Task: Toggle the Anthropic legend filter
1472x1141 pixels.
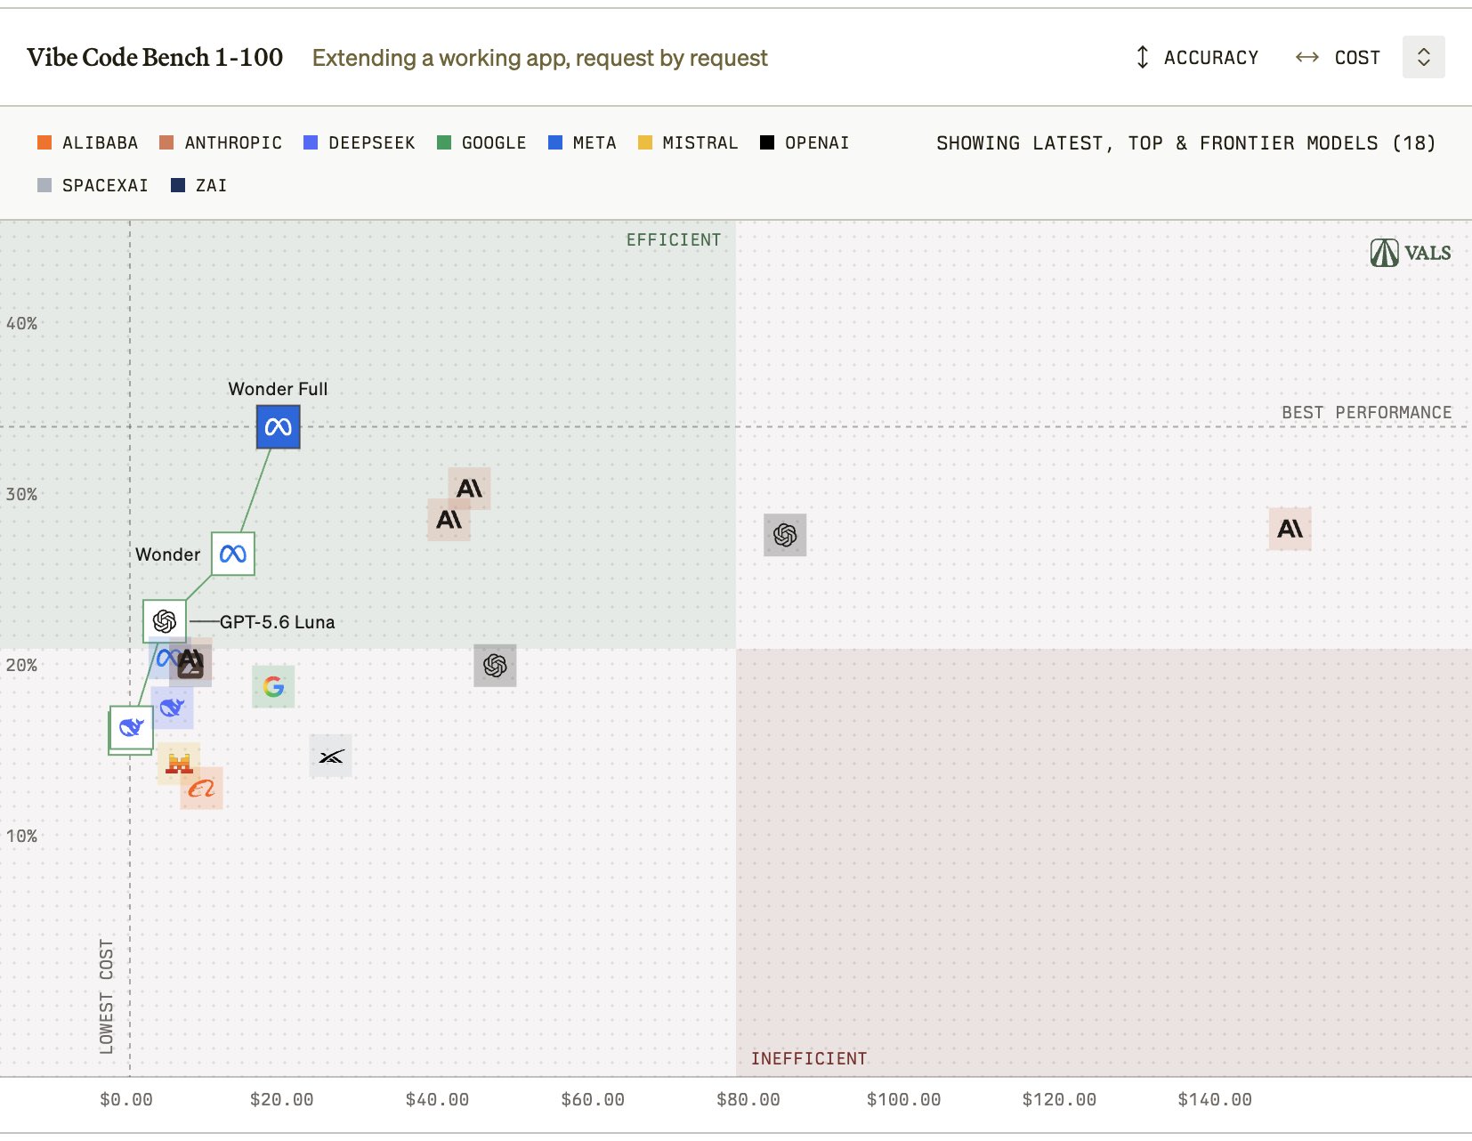Action: click(x=221, y=142)
